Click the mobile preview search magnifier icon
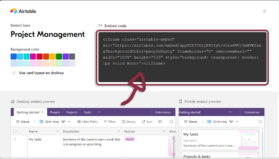Screen dimensions: 279x159 pos(260,122)
